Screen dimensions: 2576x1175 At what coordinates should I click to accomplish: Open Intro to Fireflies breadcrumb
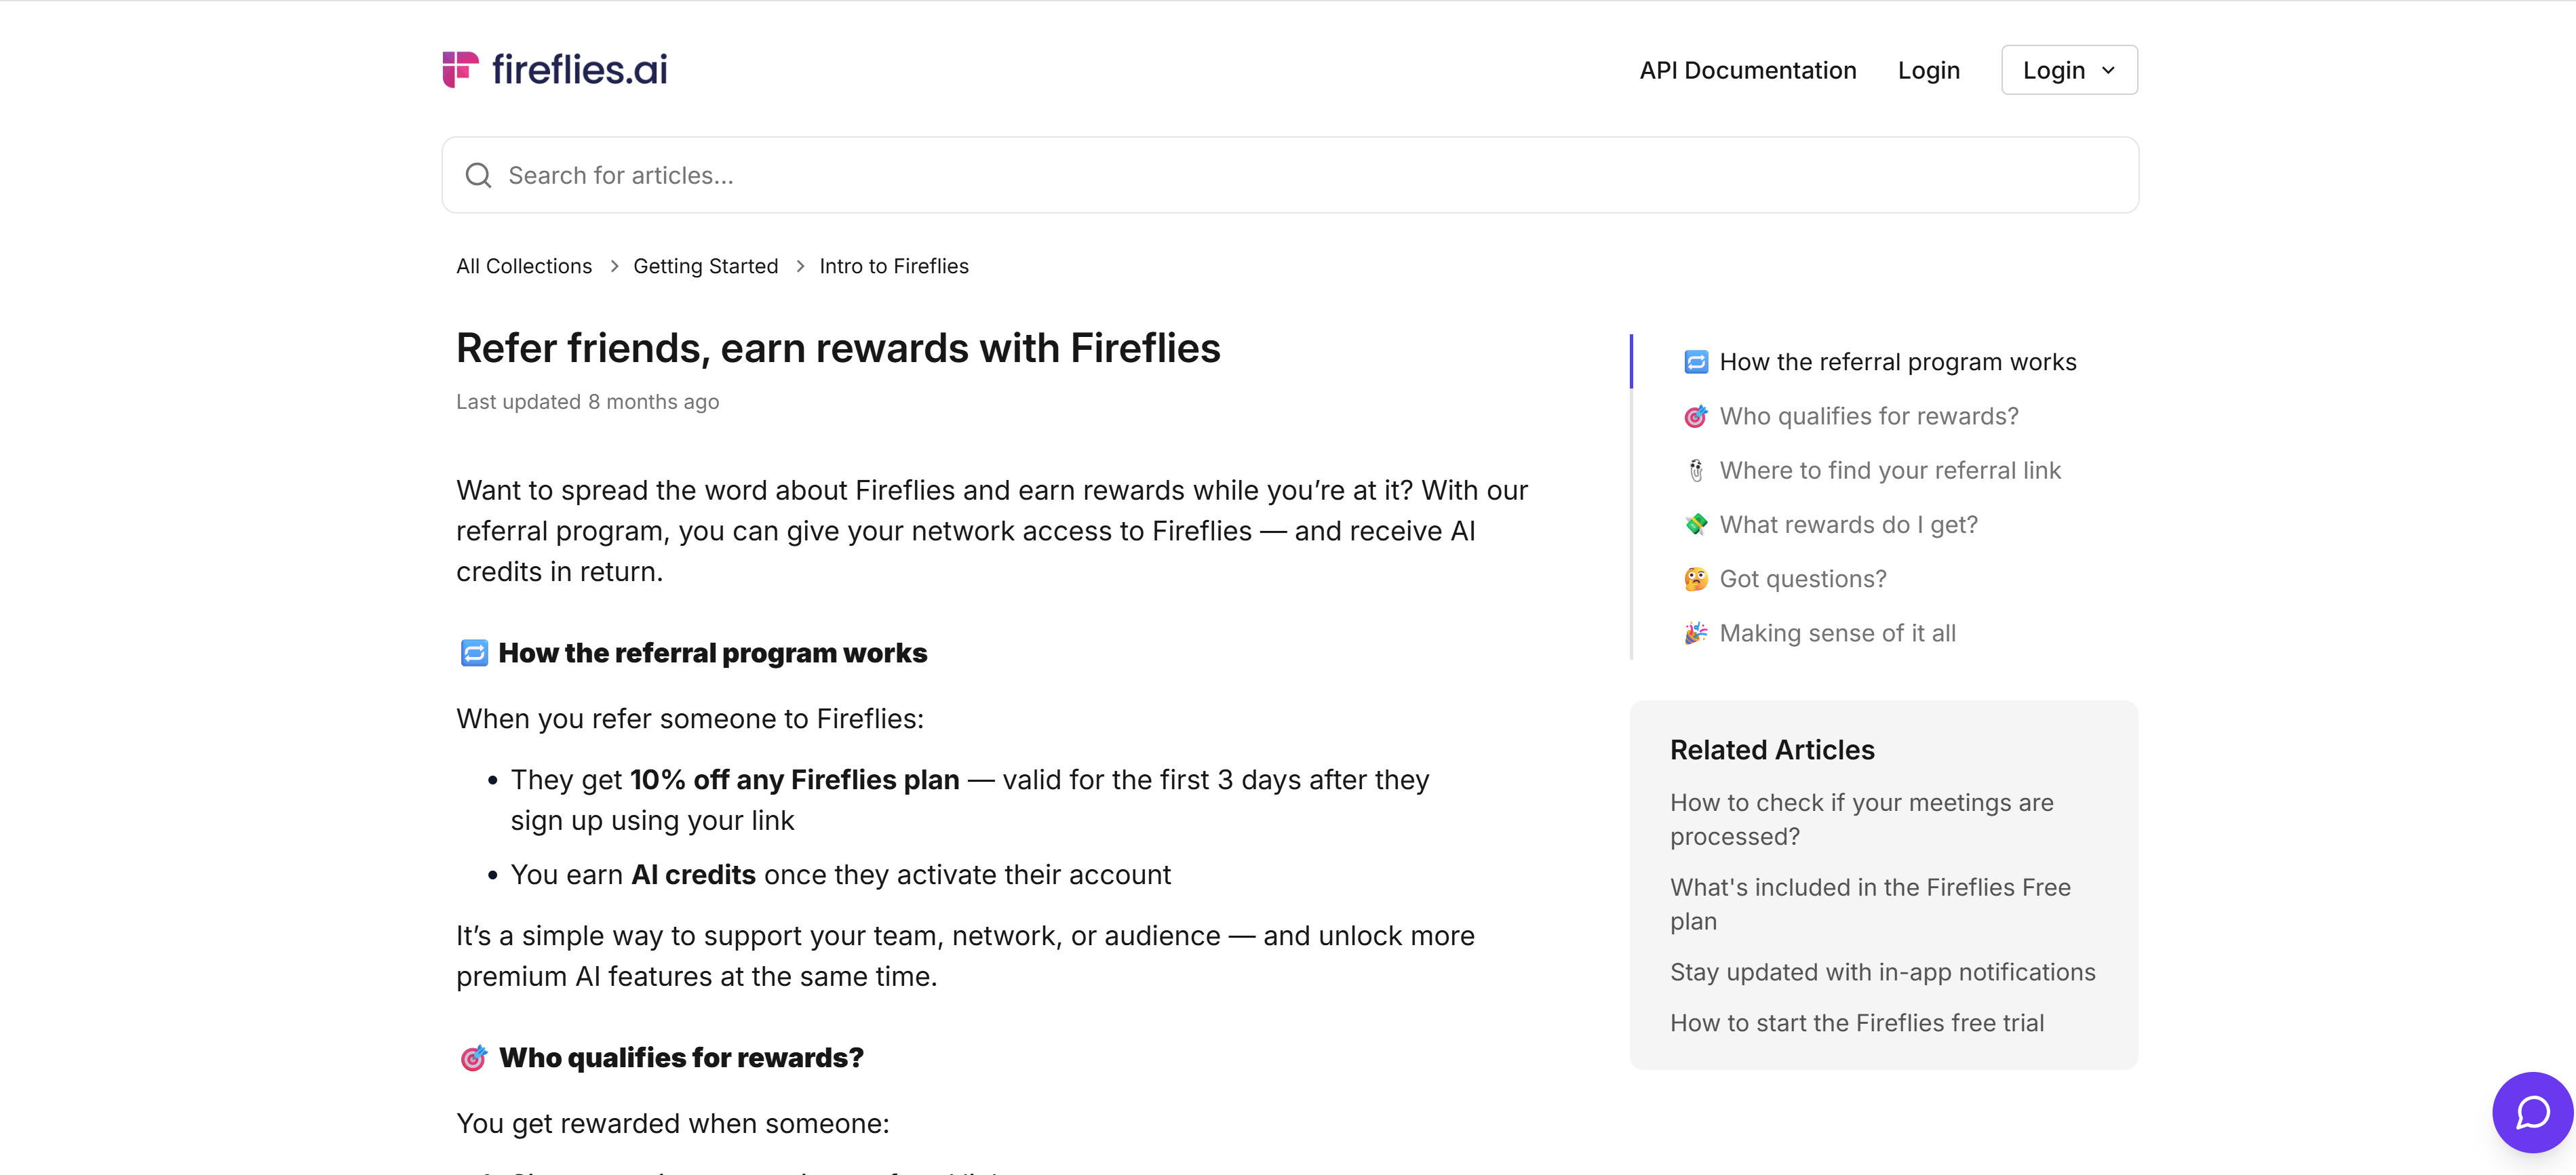[x=893, y=266]
